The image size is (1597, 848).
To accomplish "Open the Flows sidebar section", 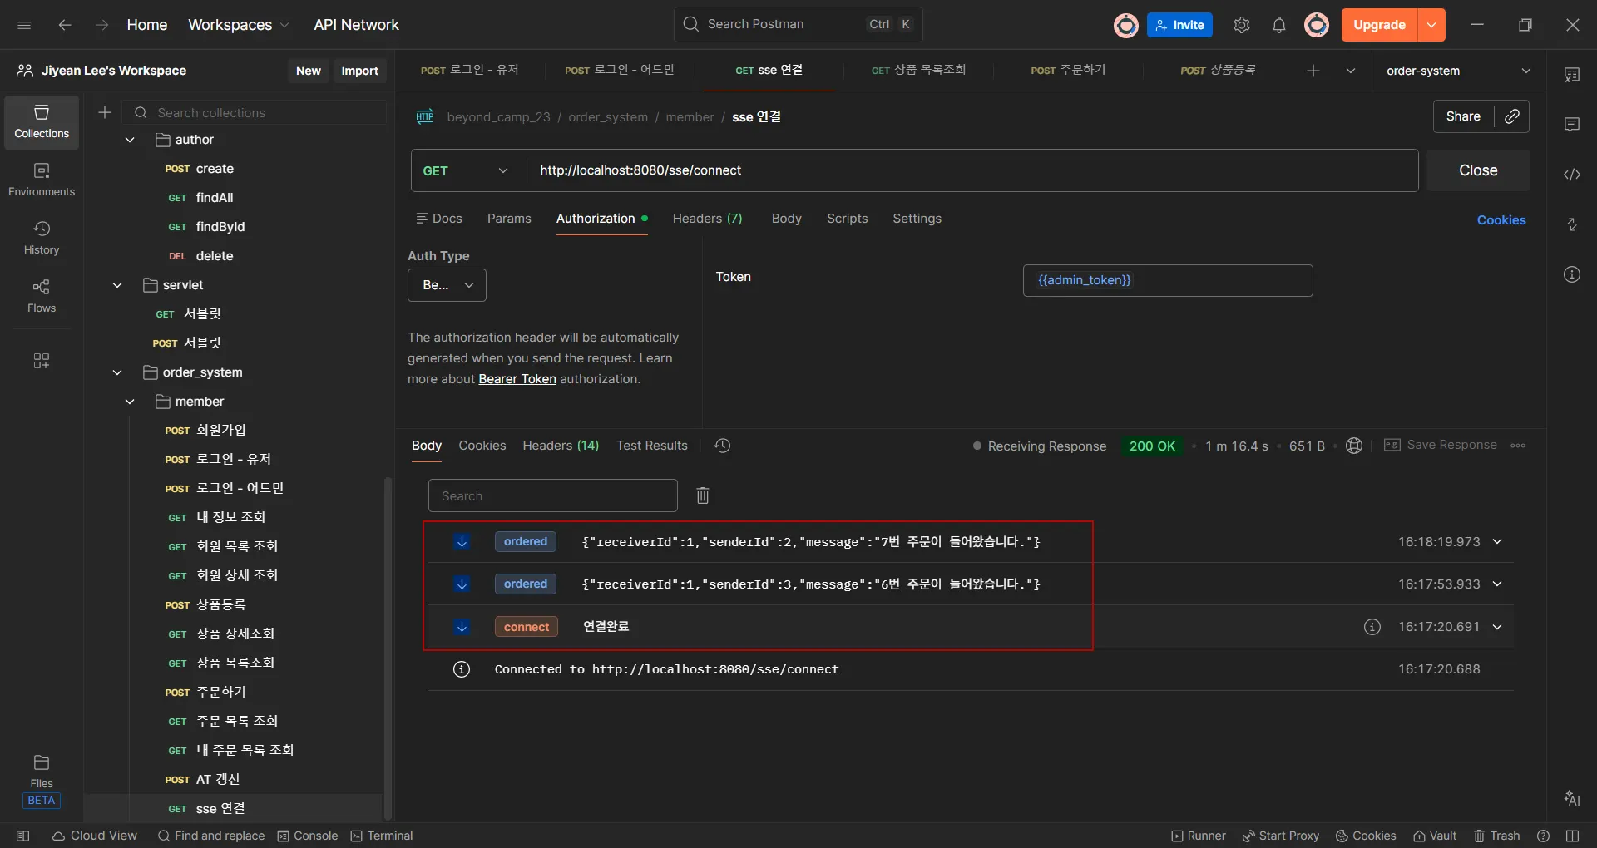I will point(42,297).
